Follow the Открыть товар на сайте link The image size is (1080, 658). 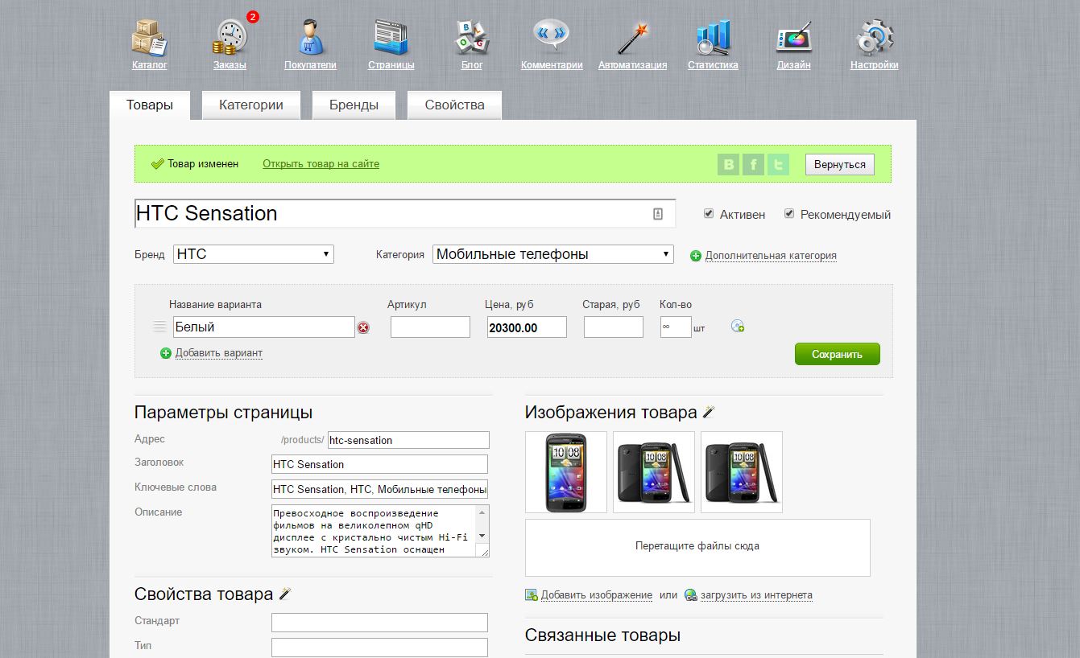(x=321, y=164)
